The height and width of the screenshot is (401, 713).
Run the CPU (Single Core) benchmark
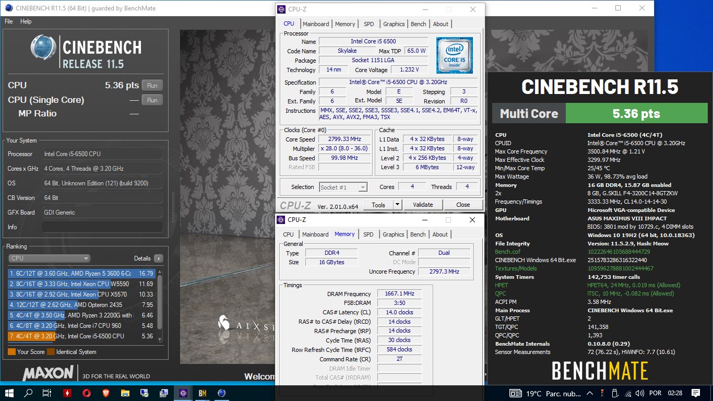coord(152,100)
